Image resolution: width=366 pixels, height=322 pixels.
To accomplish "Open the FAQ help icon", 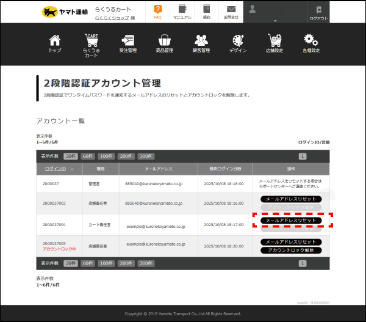I will pyautogui.click(x=157, y=10).
